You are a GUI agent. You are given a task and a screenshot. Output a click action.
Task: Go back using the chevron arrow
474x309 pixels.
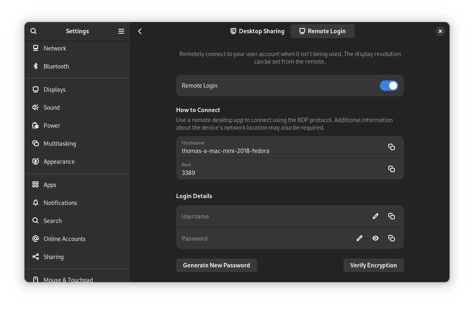140,31
